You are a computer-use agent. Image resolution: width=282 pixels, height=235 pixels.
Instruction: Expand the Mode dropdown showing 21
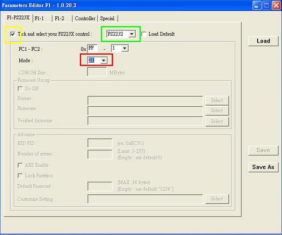coord(103,60)
